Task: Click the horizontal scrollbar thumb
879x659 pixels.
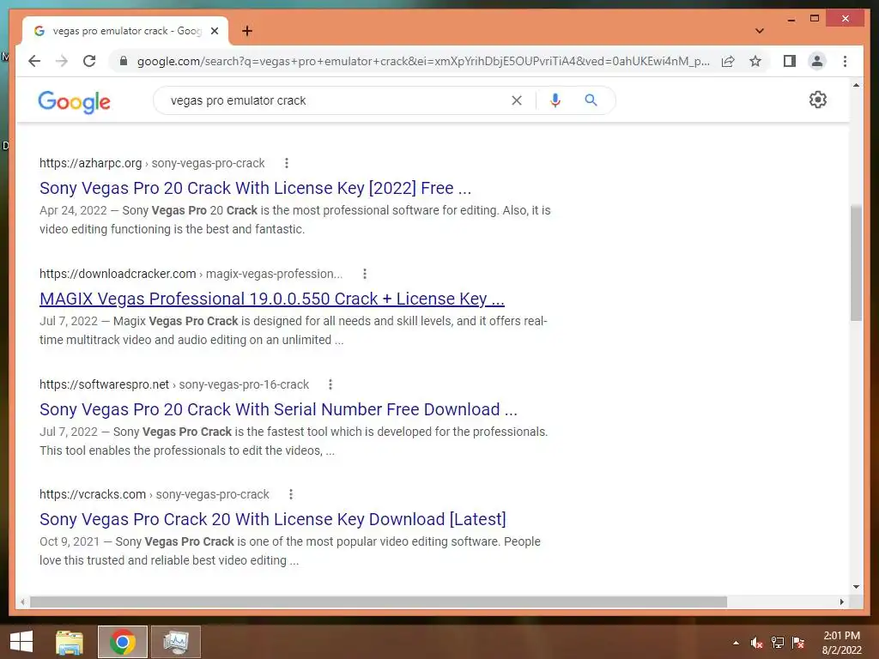Action: click(x=379, y=602)
